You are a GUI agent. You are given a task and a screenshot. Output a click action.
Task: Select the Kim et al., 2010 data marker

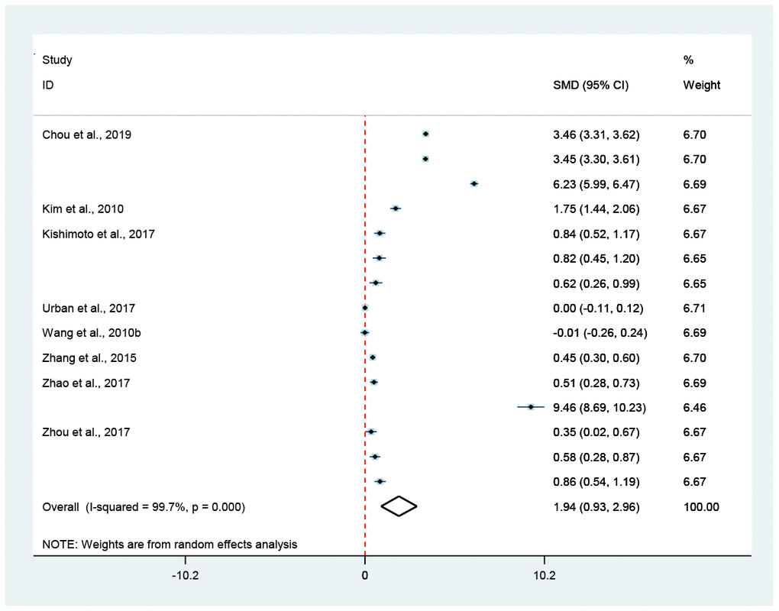tap(395, 209)
